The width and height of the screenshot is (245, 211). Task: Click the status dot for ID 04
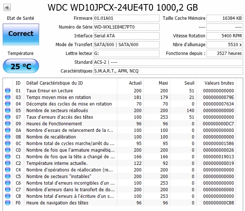pyautogui.click(x=8, y=104)
